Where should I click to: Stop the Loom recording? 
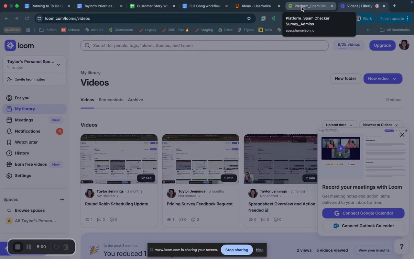18,247
